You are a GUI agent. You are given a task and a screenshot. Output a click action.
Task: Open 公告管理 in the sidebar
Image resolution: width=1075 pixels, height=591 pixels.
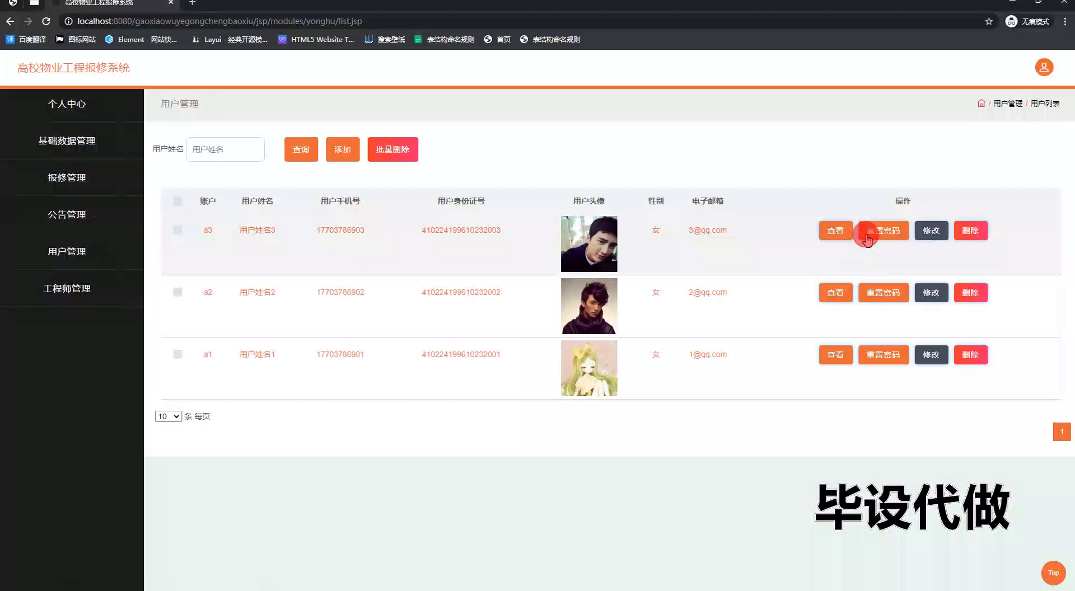click(x=67, y=215)
